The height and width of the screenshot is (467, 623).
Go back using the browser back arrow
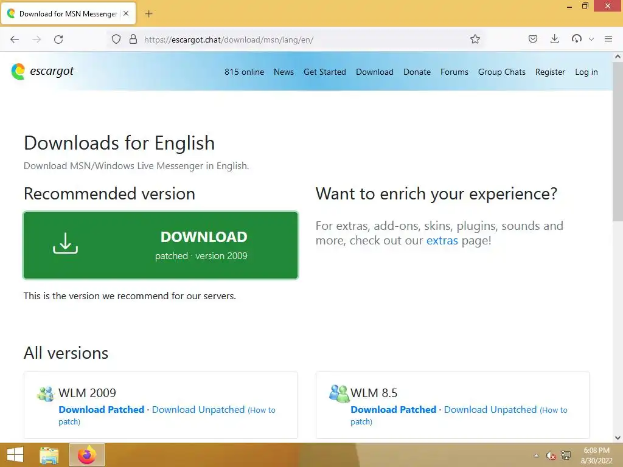[x=15, y=40]
